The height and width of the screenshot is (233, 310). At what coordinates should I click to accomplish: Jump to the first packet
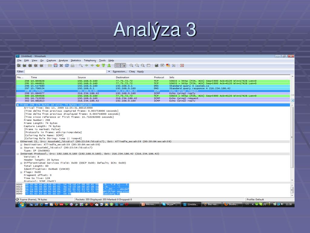(104, 66)
